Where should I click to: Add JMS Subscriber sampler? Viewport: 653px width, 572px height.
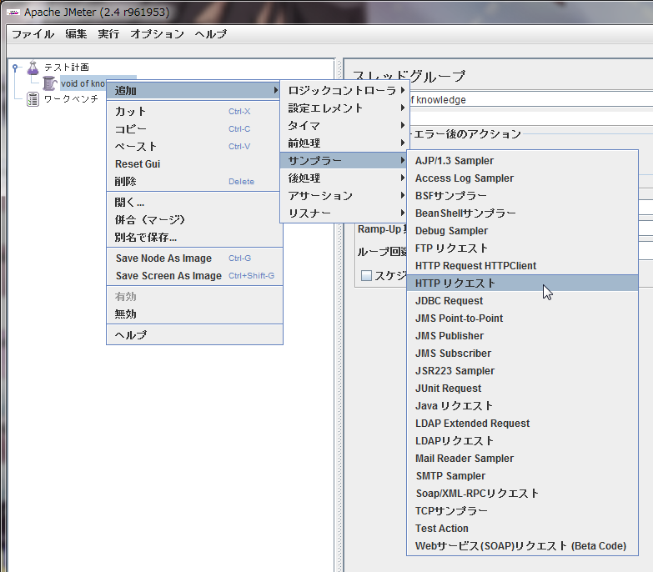coord(522,353)
